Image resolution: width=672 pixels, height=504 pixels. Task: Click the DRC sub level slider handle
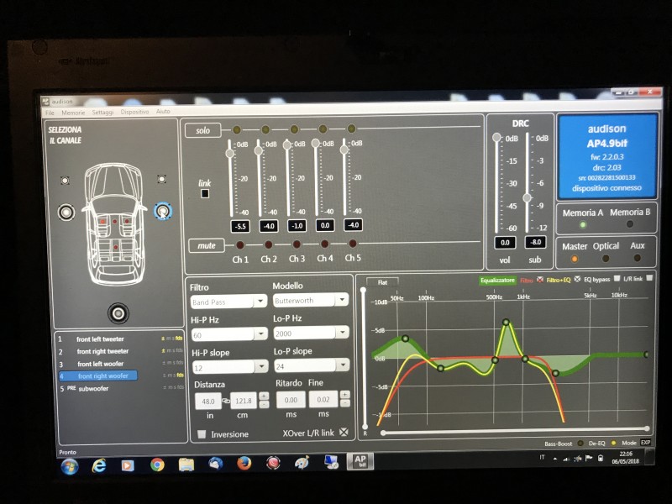click(x=528, y=197)
